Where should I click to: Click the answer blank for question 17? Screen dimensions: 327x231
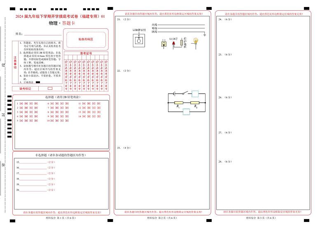coord(33,173)
